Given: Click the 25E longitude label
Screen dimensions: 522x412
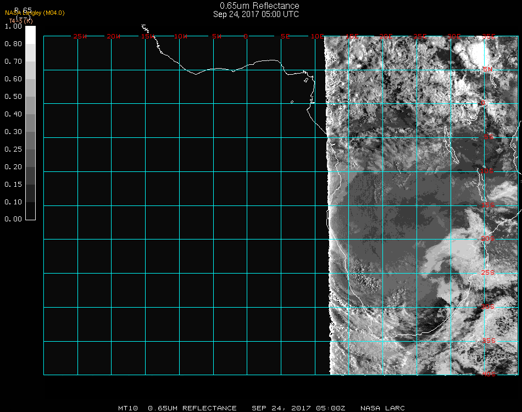Looking at the screenshot, I should click(420, 36).
